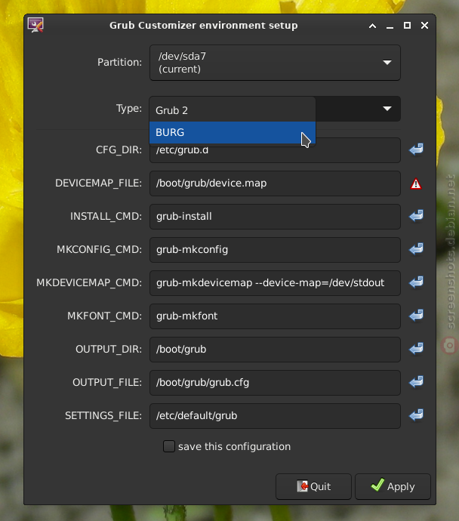Image resolution: width=459 pixels, height=521 pixels.
Task: Click the SETTINGS_FILE field /etc/default/grub
Action: (275, 416)
